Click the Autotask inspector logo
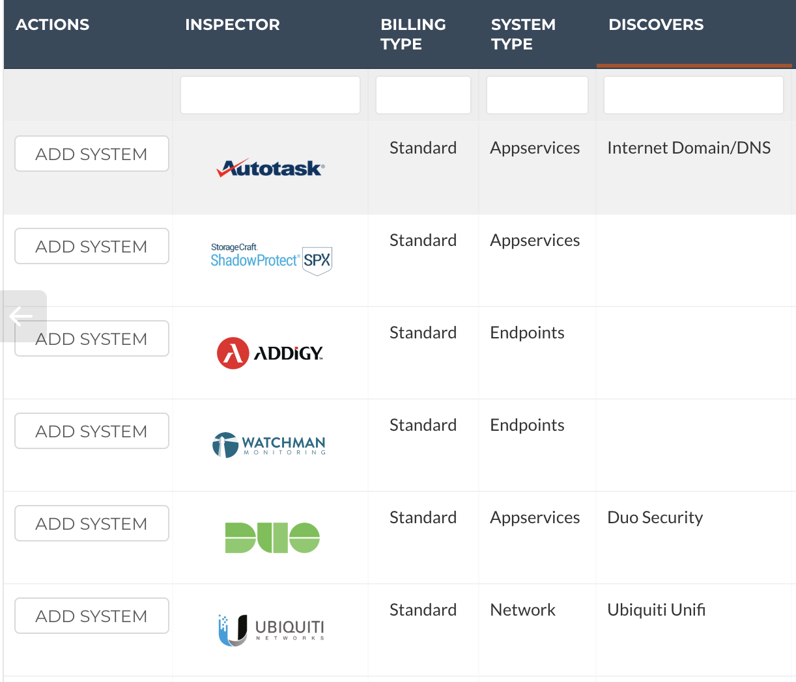The image size is (796, 682). (x=270, y=168)
